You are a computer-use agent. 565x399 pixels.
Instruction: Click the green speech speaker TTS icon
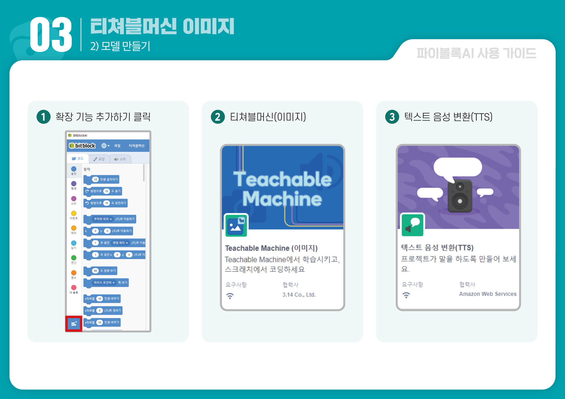pos(412,225)
